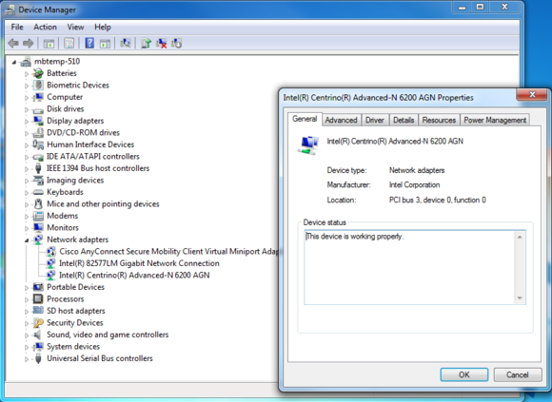Click the OK button
Screen dimensions: 552x402
464,374
